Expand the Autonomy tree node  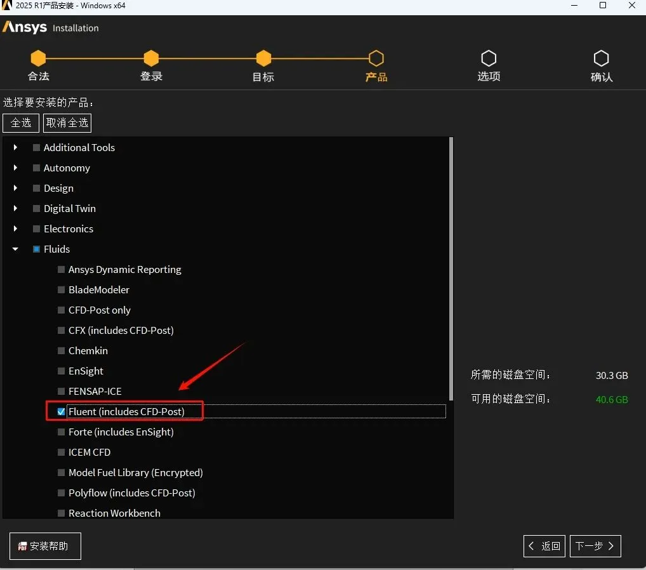(15, 168)
